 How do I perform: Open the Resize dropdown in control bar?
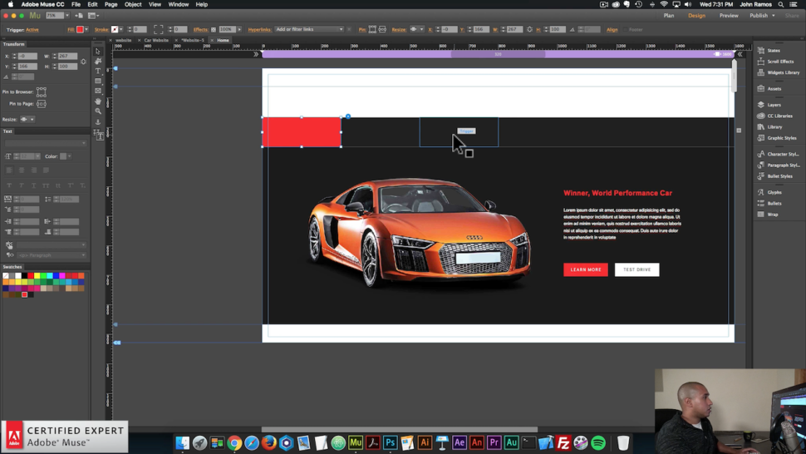tap(416, 29)
